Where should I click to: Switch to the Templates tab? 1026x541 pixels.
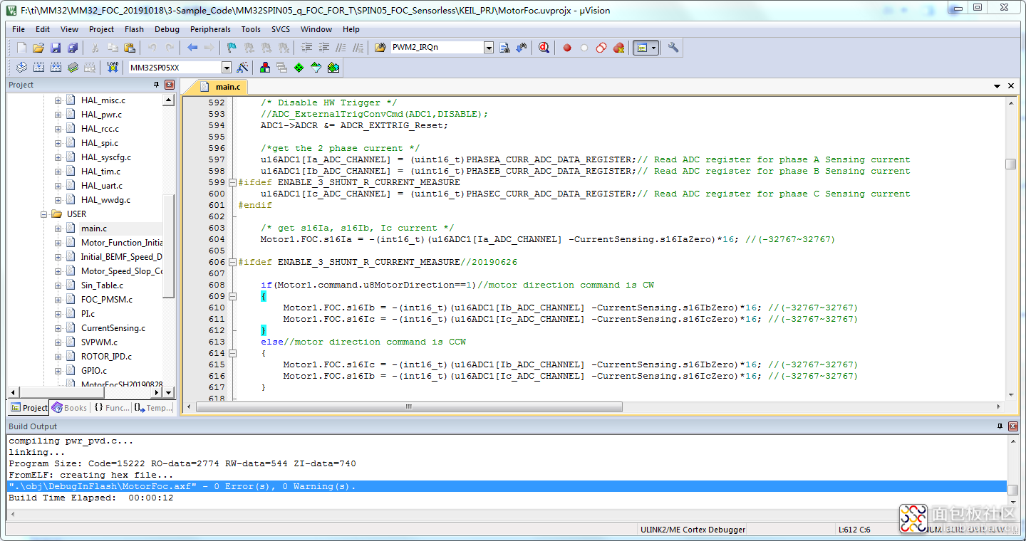(x=154, y=408)
